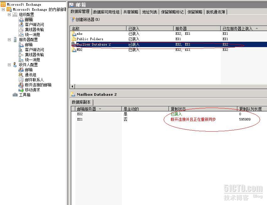Click 移动请求 move request icon
The width and height of the screenshot is (267, 205).
click(21, 90)
